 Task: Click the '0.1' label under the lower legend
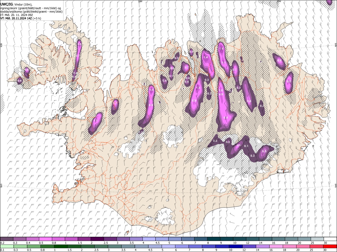click(2, 250)
